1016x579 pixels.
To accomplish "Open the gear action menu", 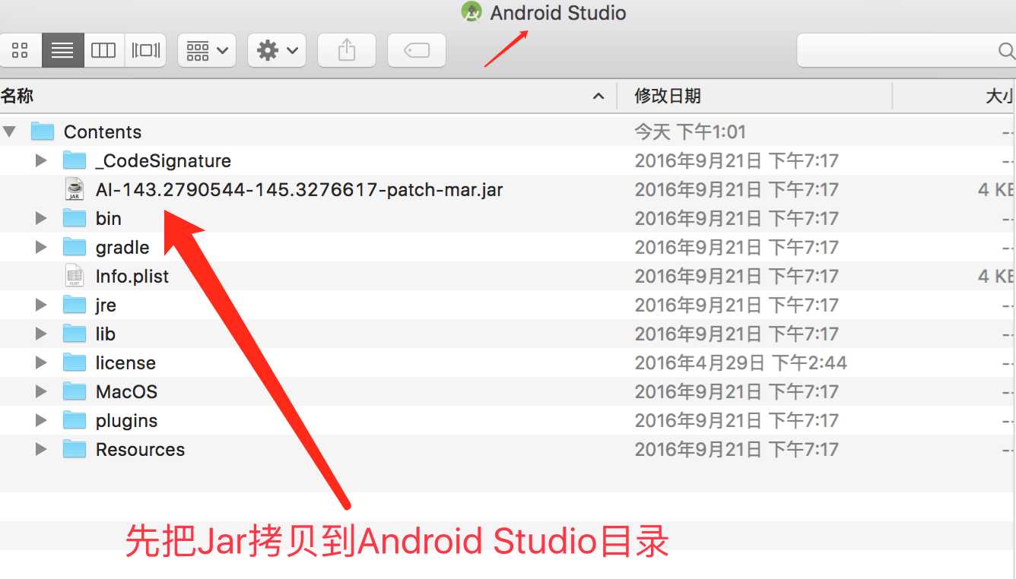I will (277, 50).
